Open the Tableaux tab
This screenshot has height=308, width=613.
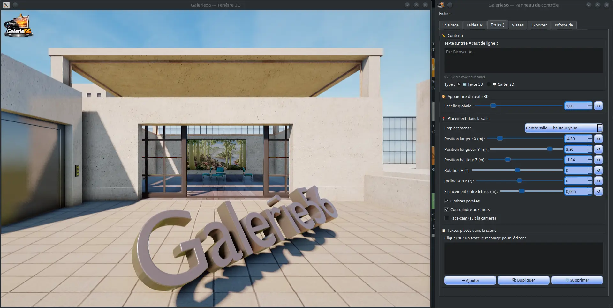474,25
